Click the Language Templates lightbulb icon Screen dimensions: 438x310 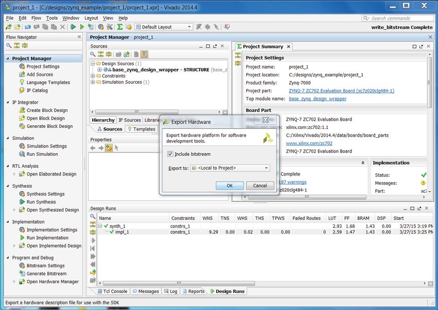pos(22,82)
